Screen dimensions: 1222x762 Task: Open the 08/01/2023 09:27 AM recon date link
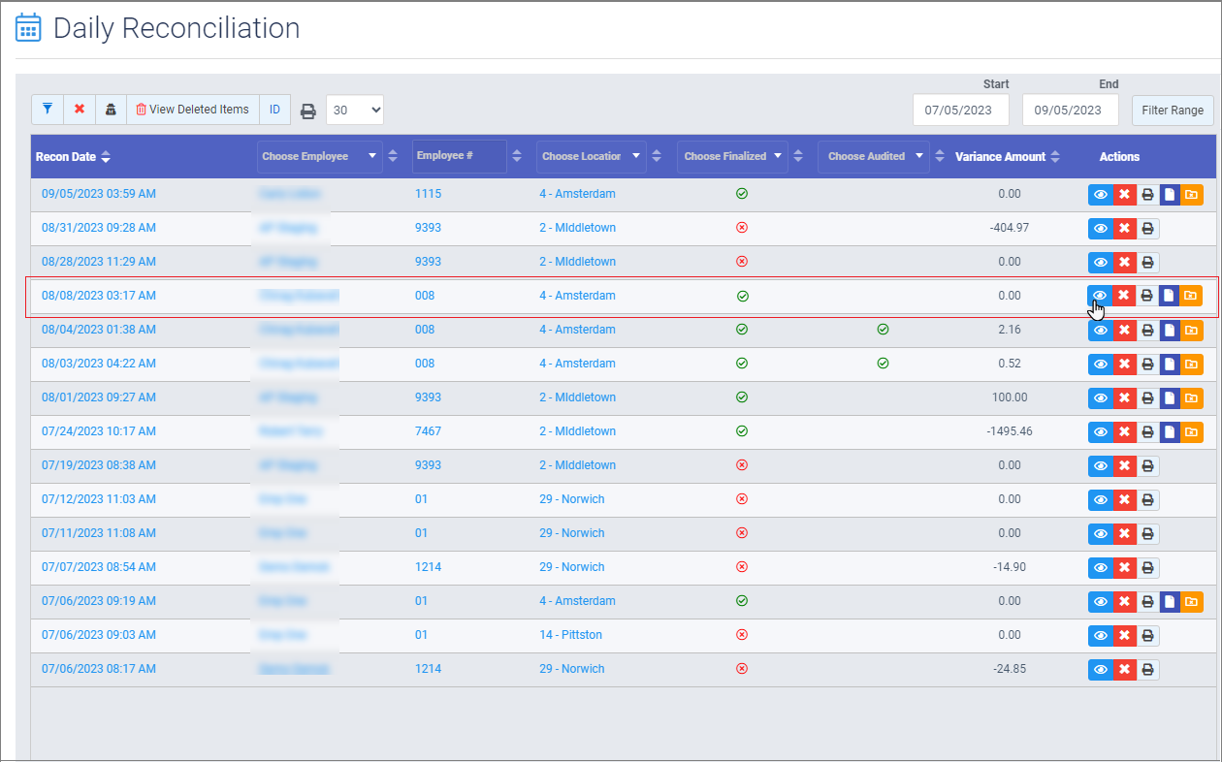[99, 397]
